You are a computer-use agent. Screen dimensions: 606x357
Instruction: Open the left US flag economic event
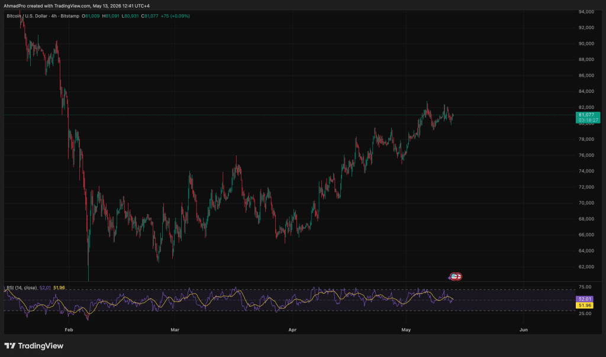click(x=454, y=277)
